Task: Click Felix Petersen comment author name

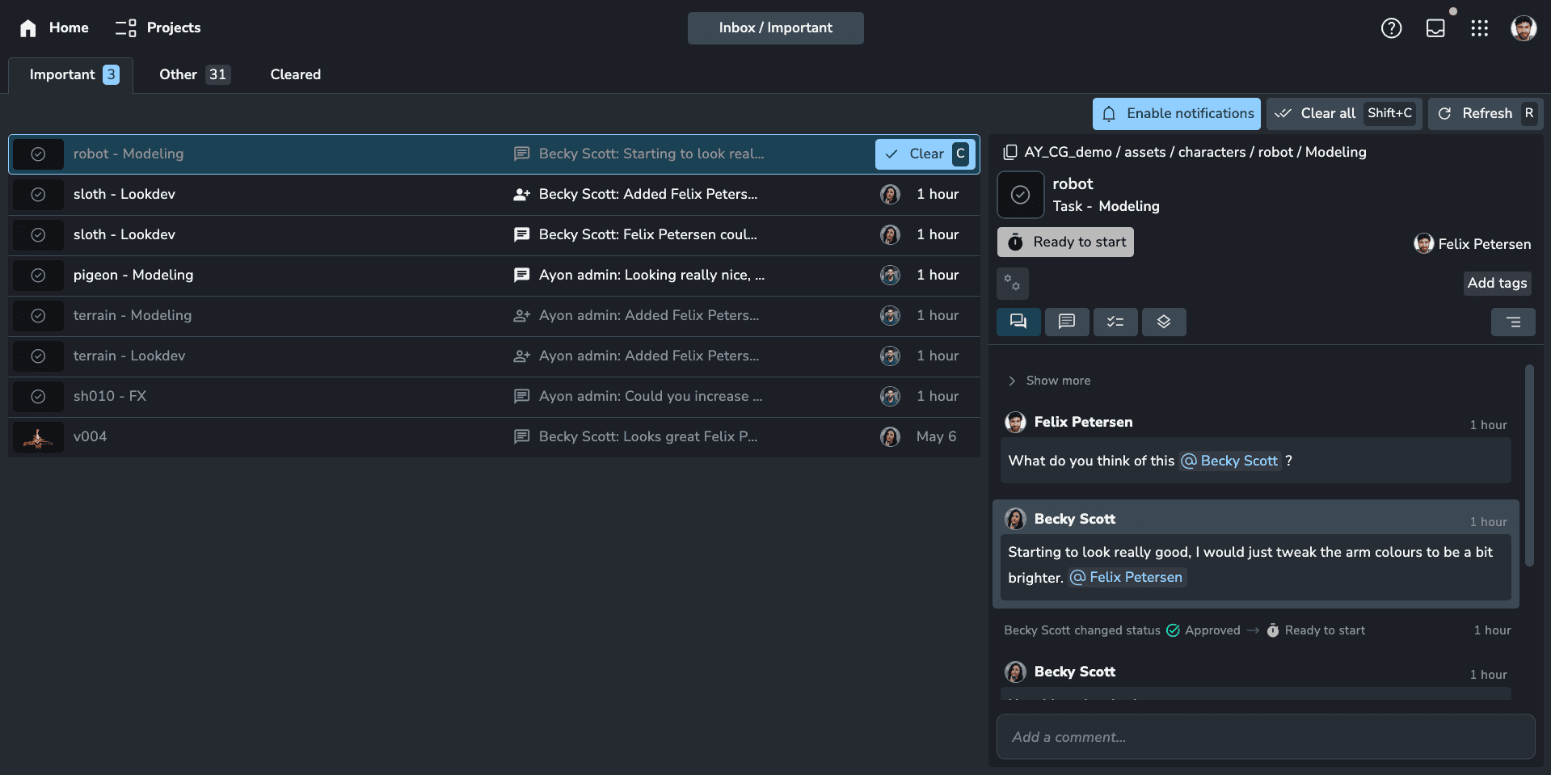Action: (1083, 422)
